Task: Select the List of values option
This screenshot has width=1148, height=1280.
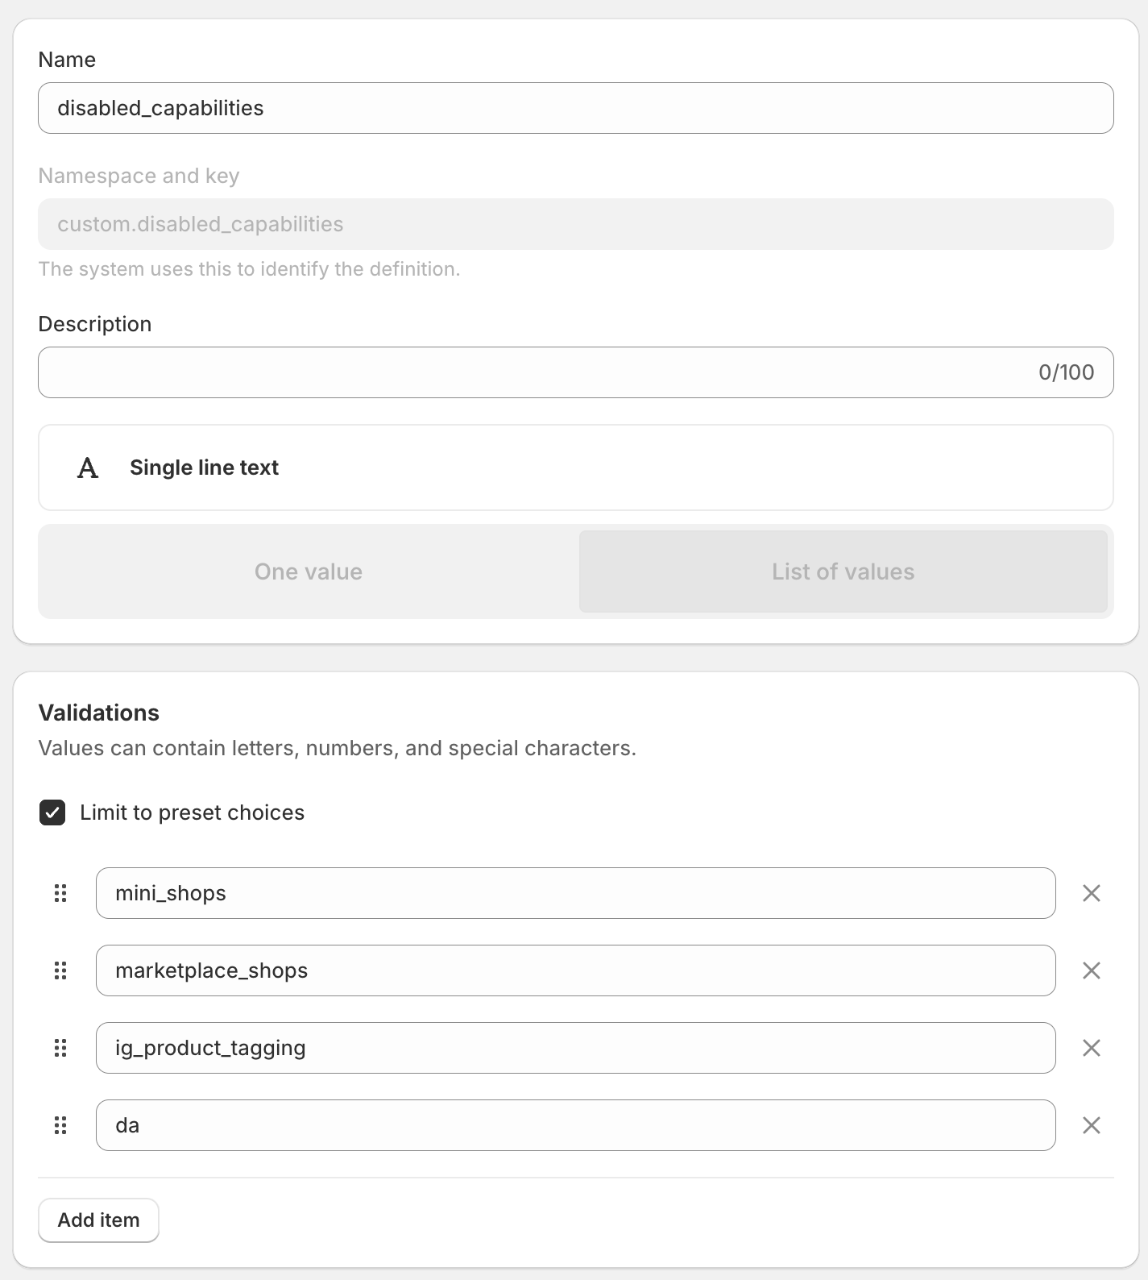Action: coord(843,571)
